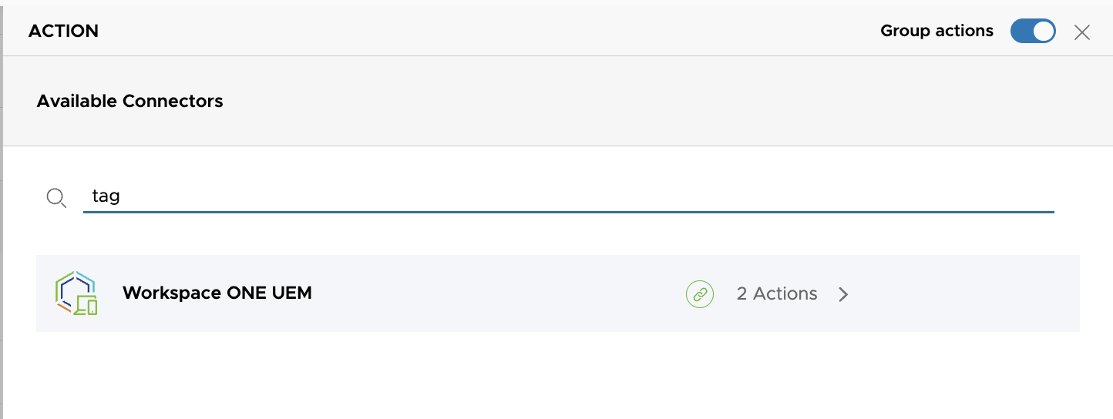Select the Available Connectors heading

point(129,101)
